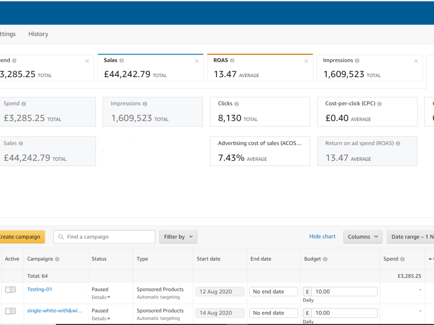Open the Columns dropdown
This screenshot has height=325, width=434.
(x=363, y=237)
